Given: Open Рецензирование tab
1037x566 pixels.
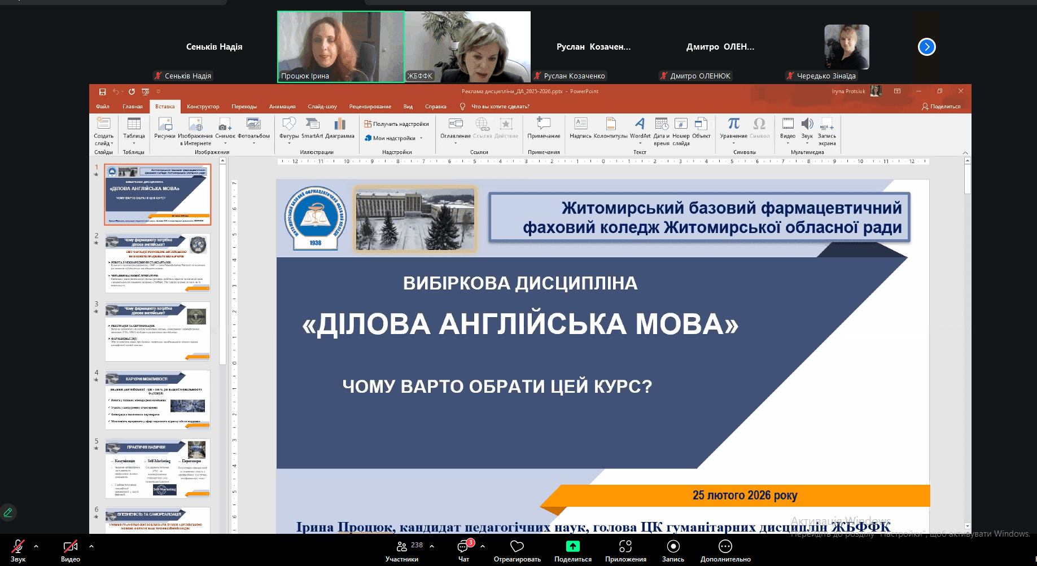Looking at the screenshot, I should coord(370,106).
